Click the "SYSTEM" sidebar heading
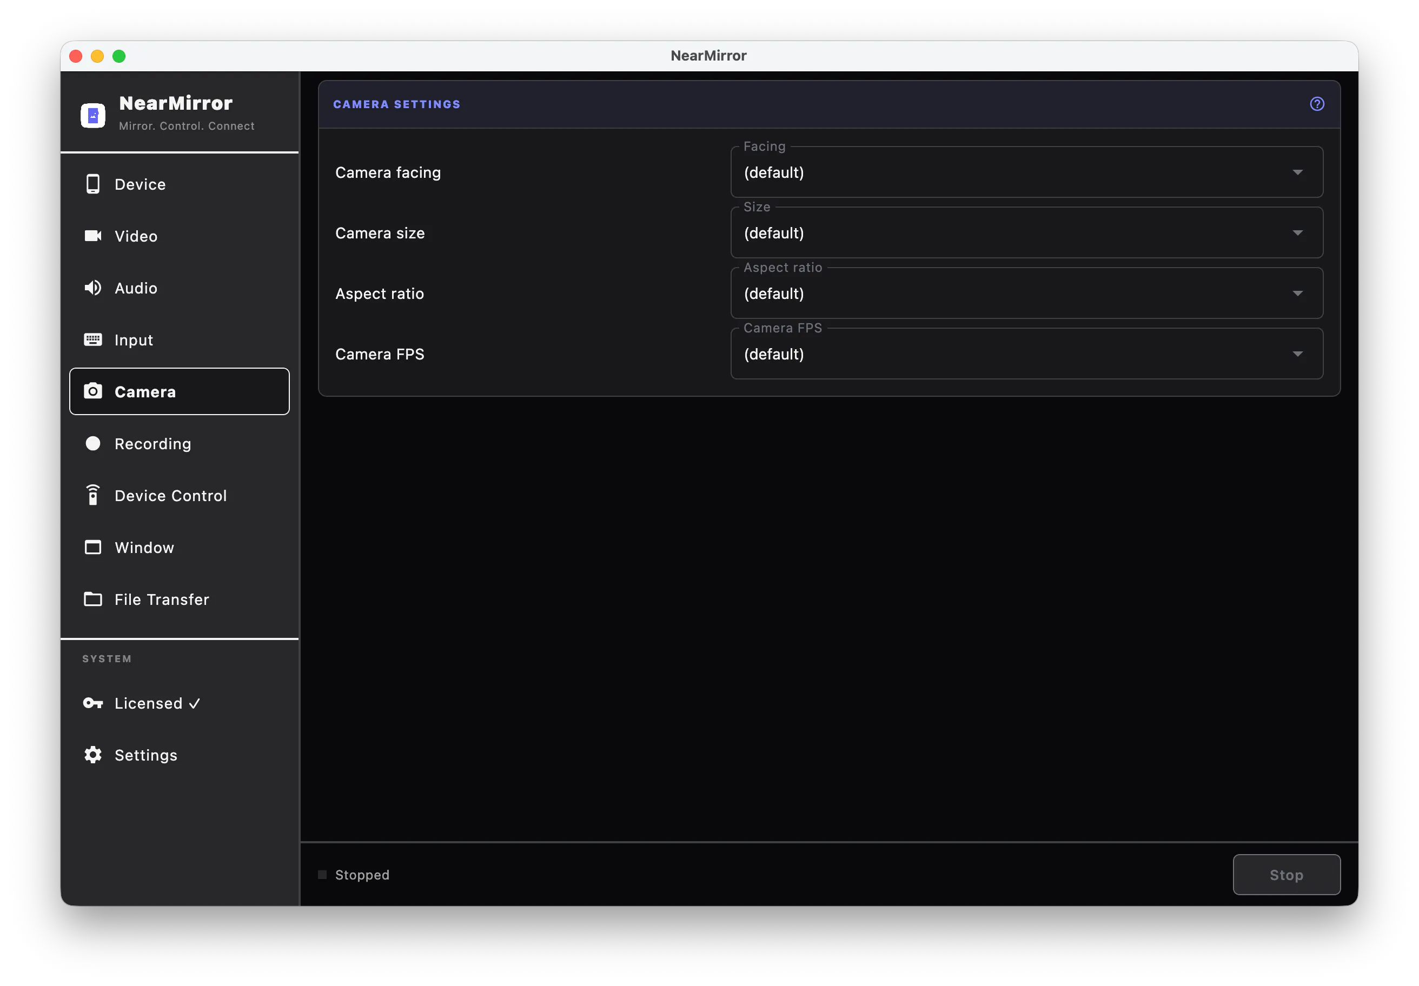This screenshot has width=1419, height=986. click(x=107, y=658)
